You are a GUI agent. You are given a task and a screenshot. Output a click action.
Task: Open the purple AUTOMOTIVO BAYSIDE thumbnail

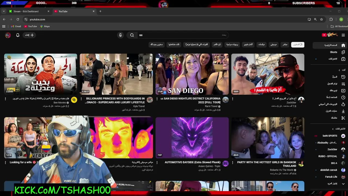(x=192, y=138)
